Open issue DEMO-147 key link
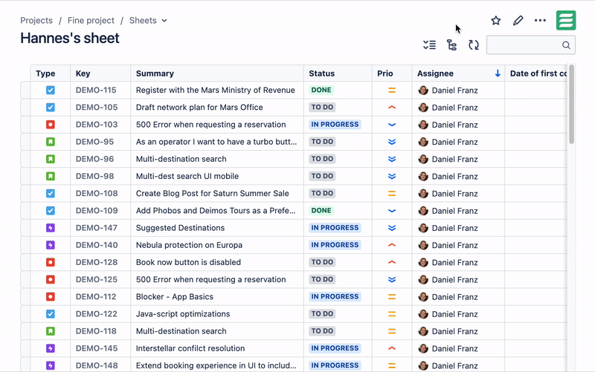This screenshot has height=372, width=595. [97, 228]
